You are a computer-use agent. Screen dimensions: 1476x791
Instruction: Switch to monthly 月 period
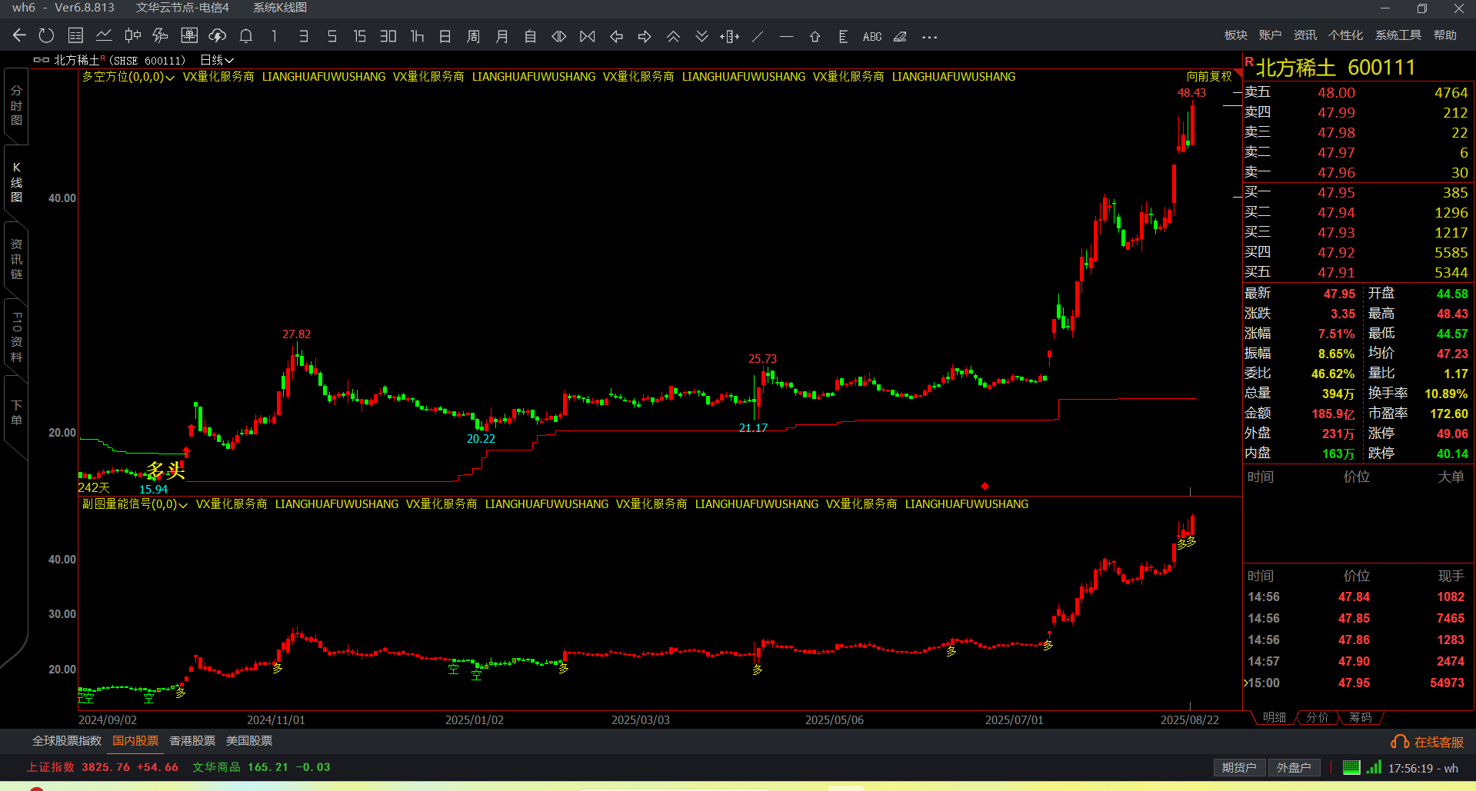[501, 35]
